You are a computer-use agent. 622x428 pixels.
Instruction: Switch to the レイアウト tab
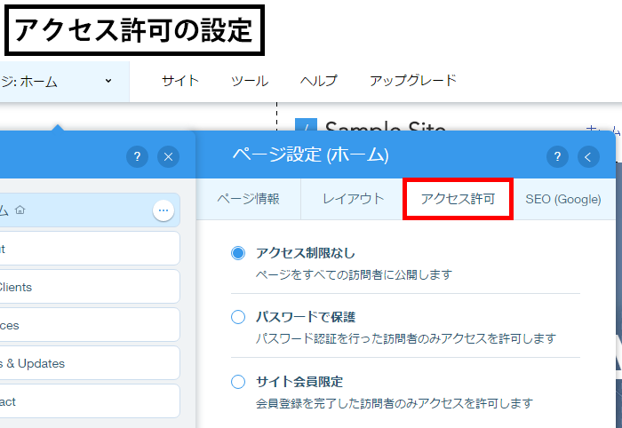click(353, 199)
